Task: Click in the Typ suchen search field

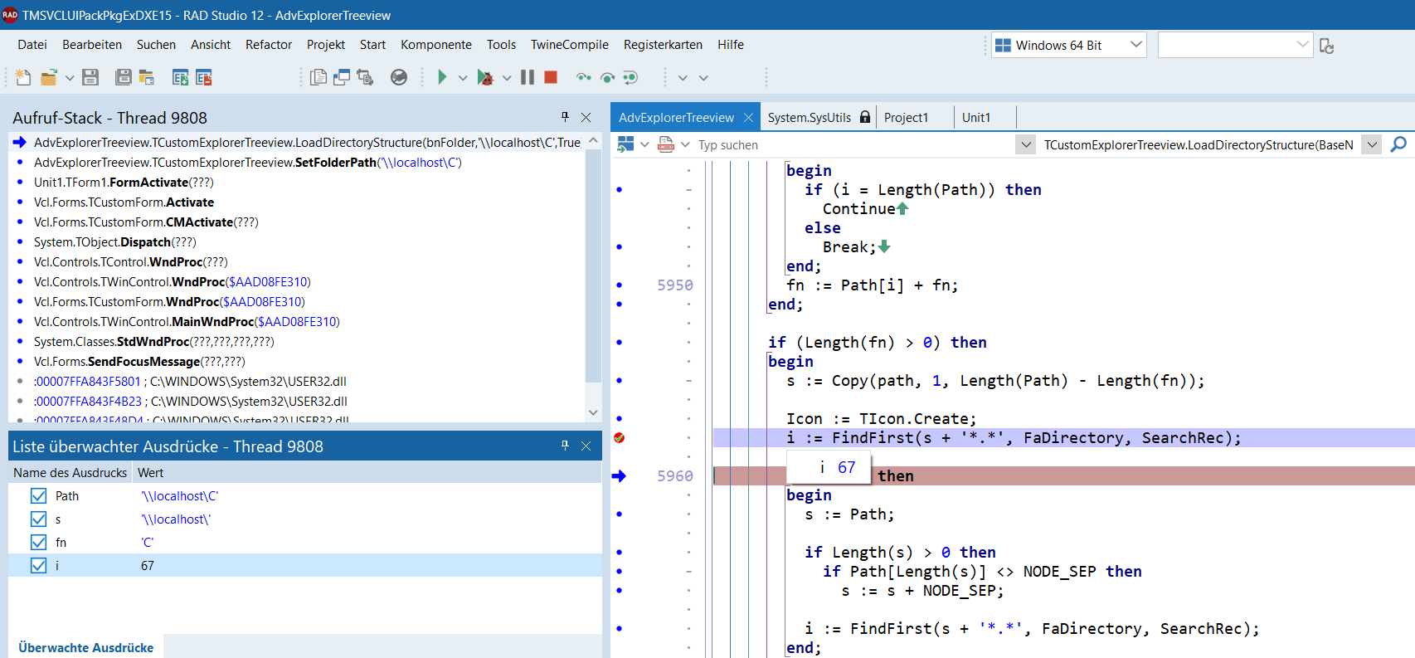Action: pos(853,145)
